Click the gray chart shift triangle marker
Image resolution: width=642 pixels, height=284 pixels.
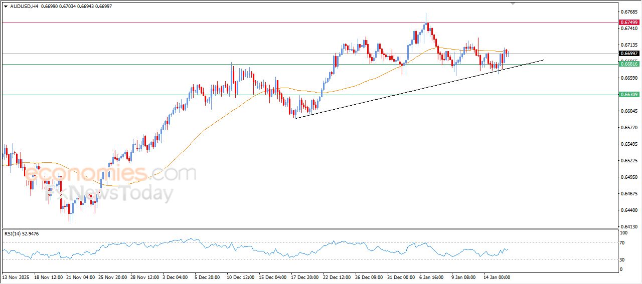[x=513, y=3]
